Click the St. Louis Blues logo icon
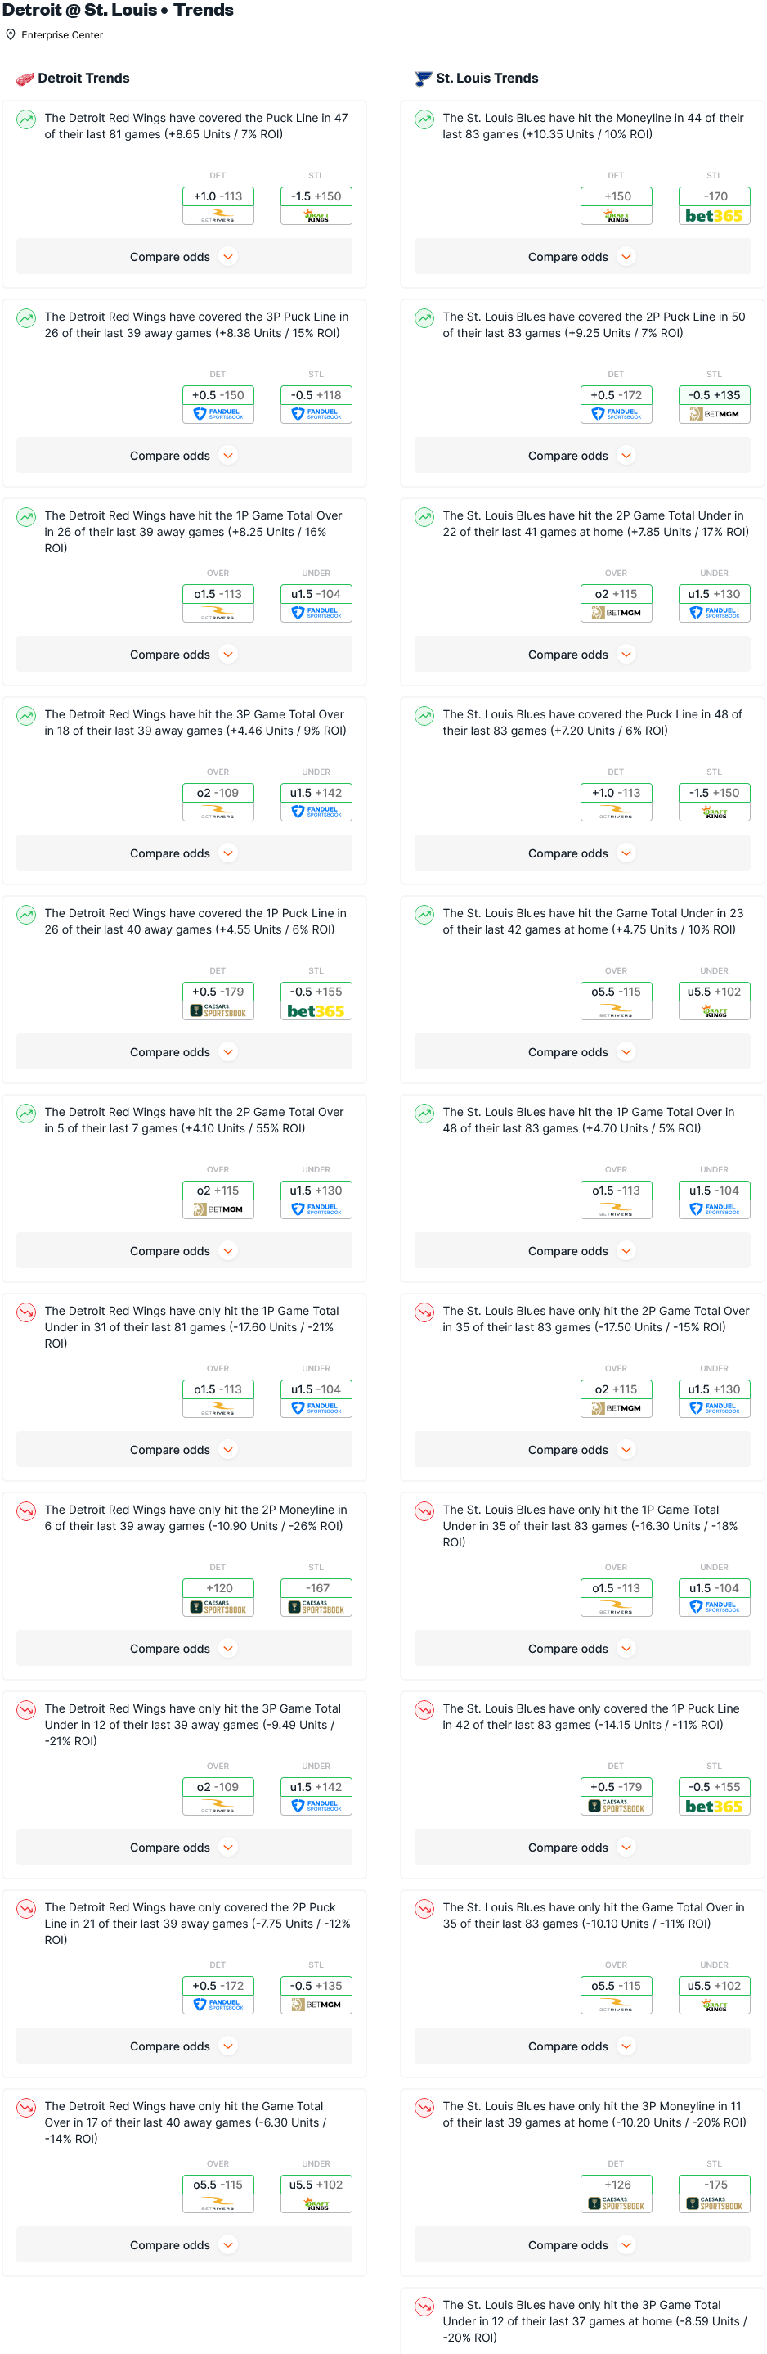767x2354 pixels. pos(423,79)
